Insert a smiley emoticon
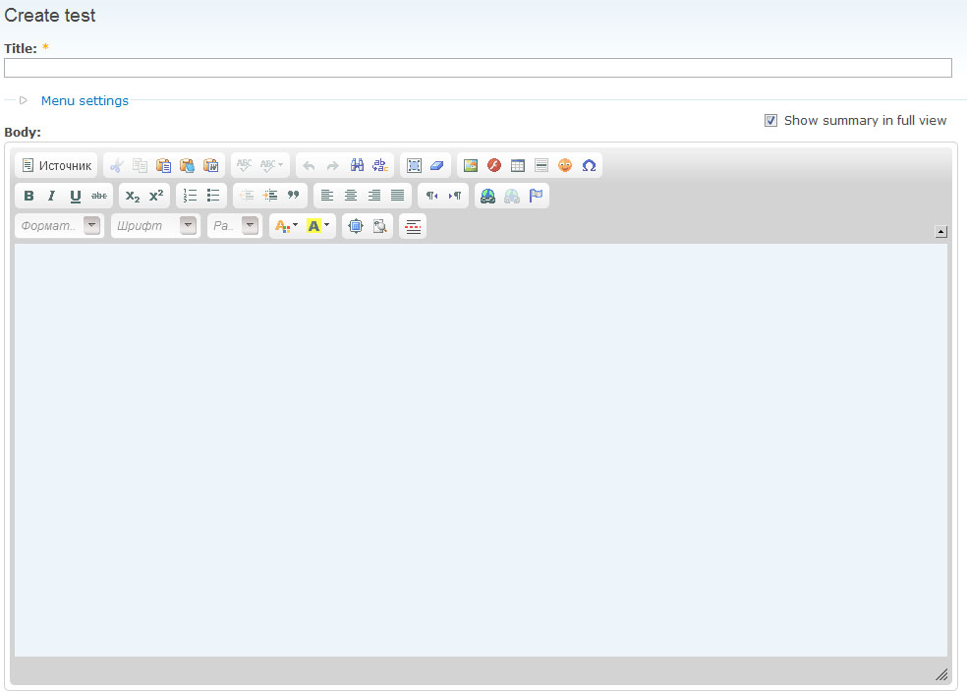Viewport: 967px width, 691px height. coord(565,165)
